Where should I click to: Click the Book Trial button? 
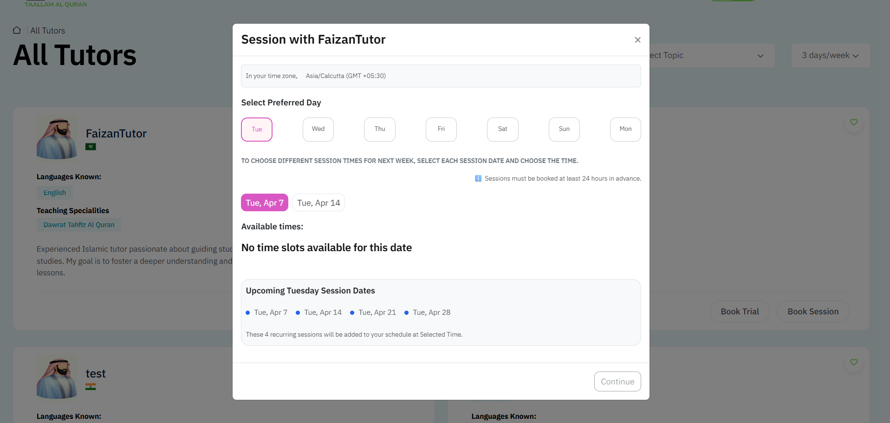tap(740, 312)
